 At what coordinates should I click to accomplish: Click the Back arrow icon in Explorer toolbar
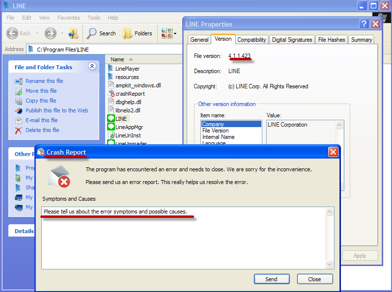pyautogui.click(x=12, y=33)
